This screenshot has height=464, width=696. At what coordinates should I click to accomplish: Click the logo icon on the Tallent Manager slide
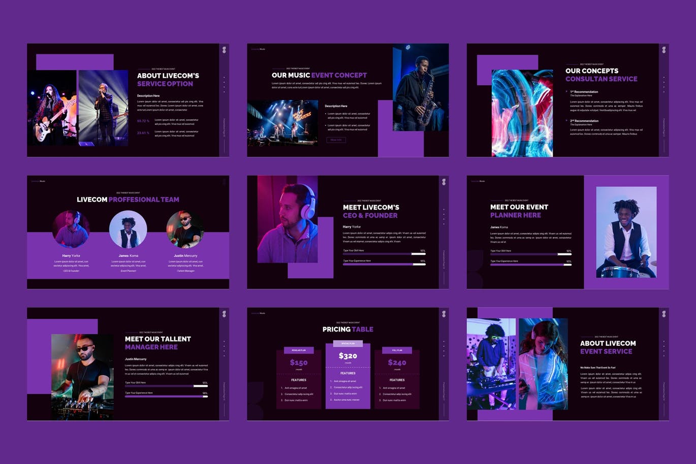pos(224,314)
